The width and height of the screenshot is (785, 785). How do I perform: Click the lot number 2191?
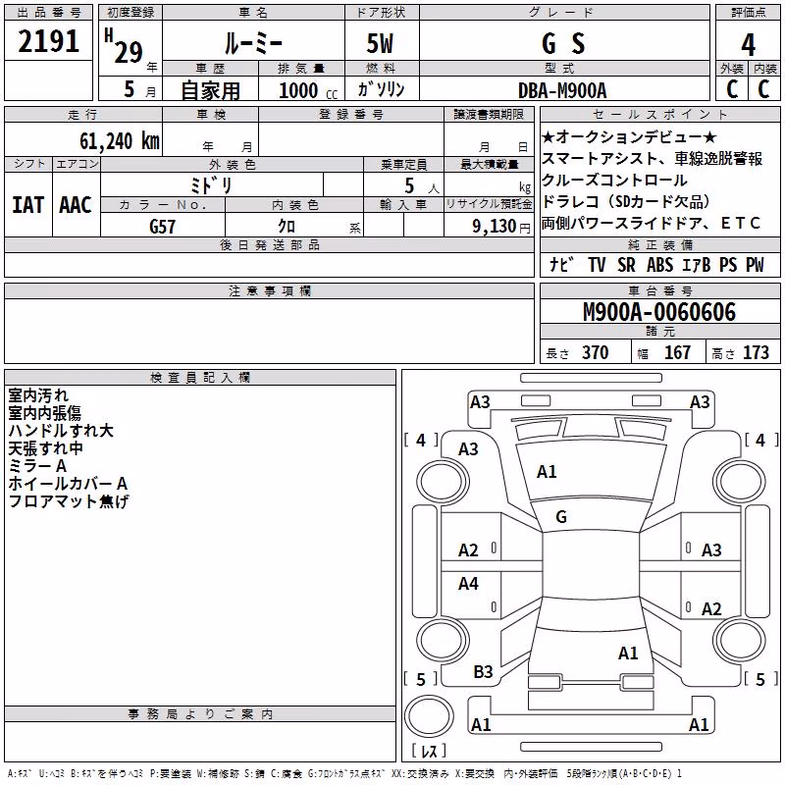pyautogui.click(x=48, y=41)
